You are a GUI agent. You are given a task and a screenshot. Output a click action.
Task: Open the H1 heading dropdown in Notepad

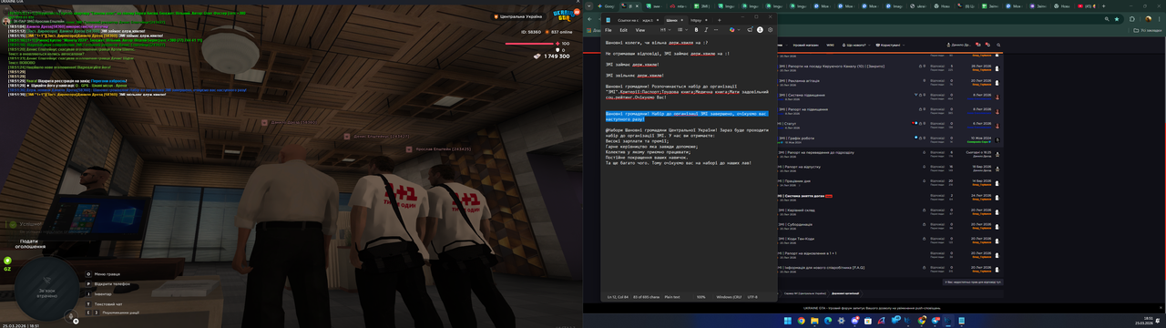[665, 30]
